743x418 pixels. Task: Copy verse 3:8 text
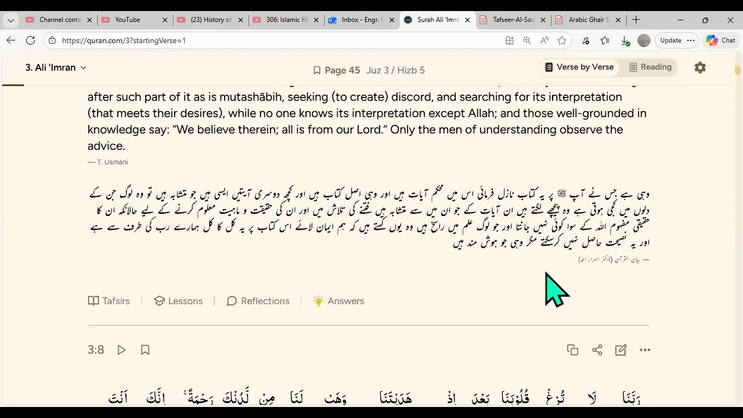573,350
